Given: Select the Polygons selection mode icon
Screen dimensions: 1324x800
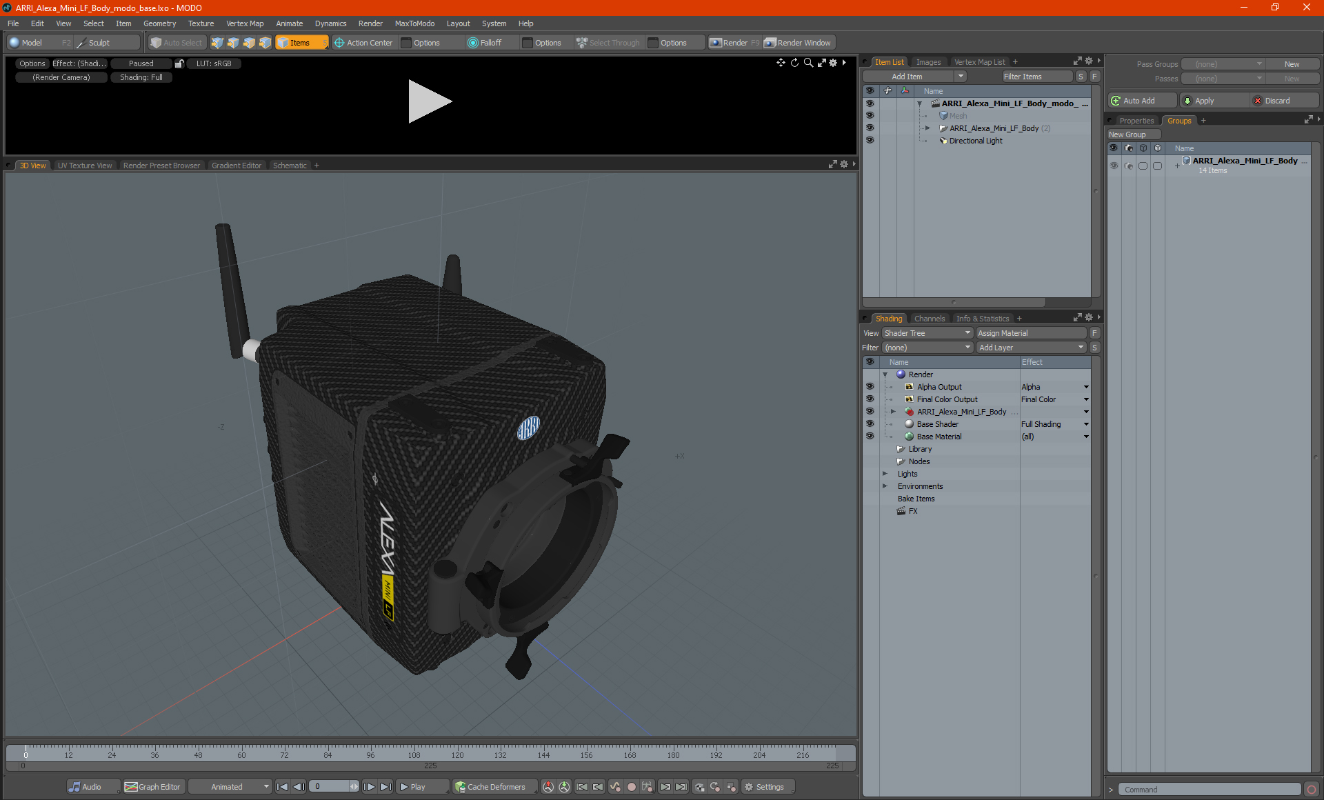Looking at the screenshot, I should click(x=249, y=43).
